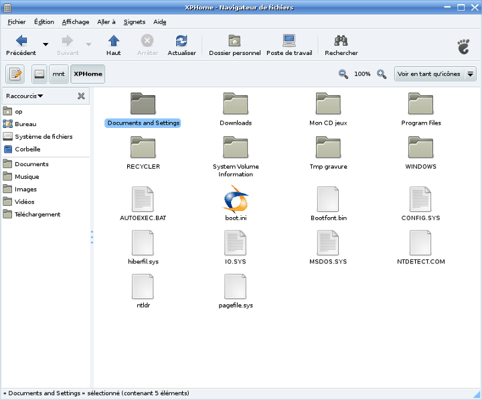Open the Raccourcis sidebar dropdown
This screenshot has height=400, width=482.
point(25,96)
